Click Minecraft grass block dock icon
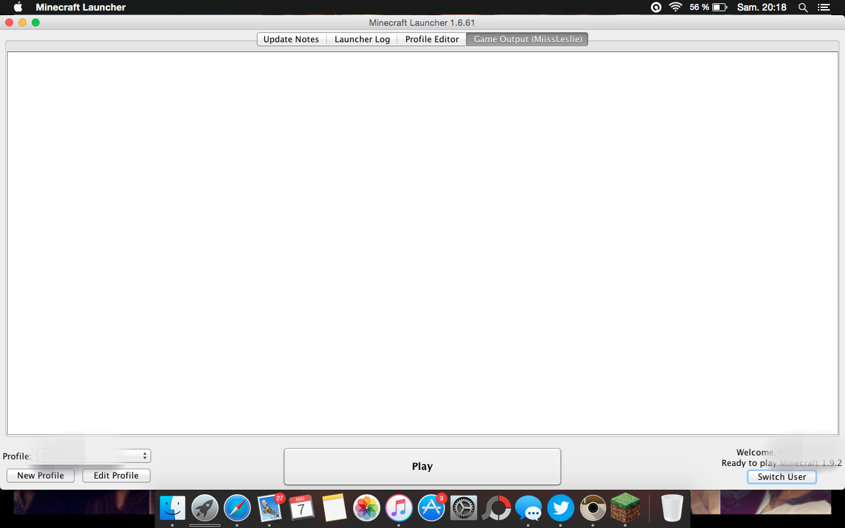The image size is (845, 528). 625,508
